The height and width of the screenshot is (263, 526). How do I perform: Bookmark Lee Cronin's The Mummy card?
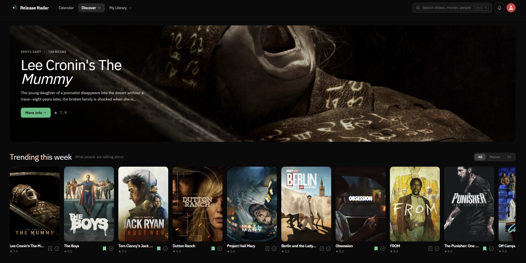[x=50, y=249]
